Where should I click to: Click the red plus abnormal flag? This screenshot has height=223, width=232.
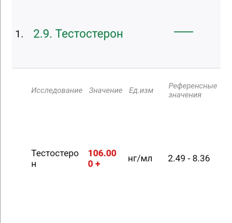click(x=97, y=164)
